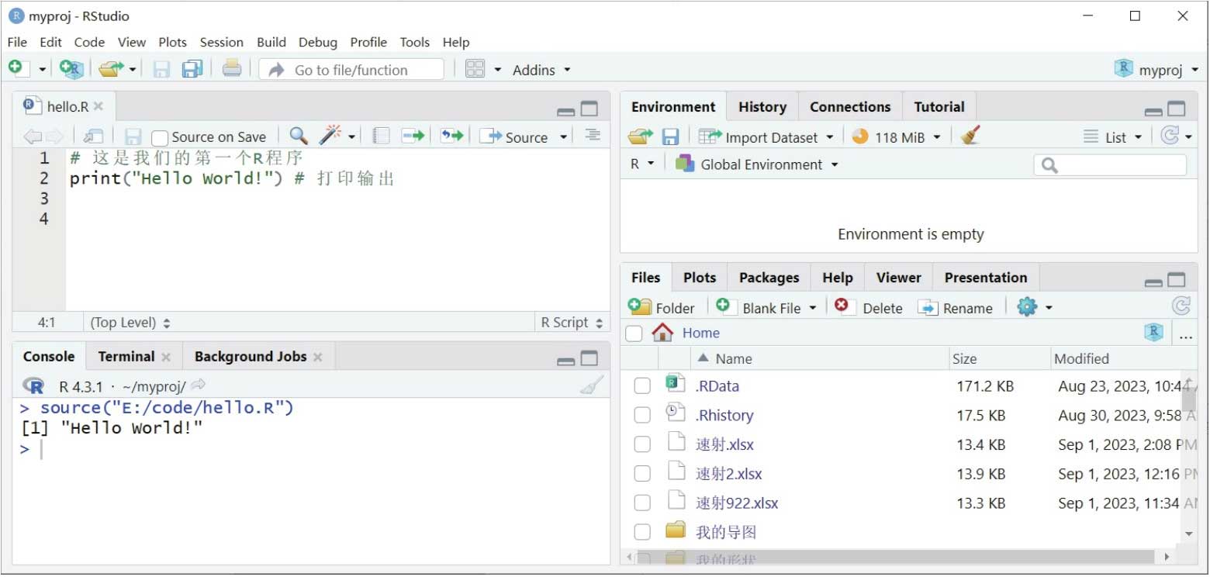This screenshot has width=1210, height=577.
Task: Switch to the Packages tab
Action: point(769,278)
